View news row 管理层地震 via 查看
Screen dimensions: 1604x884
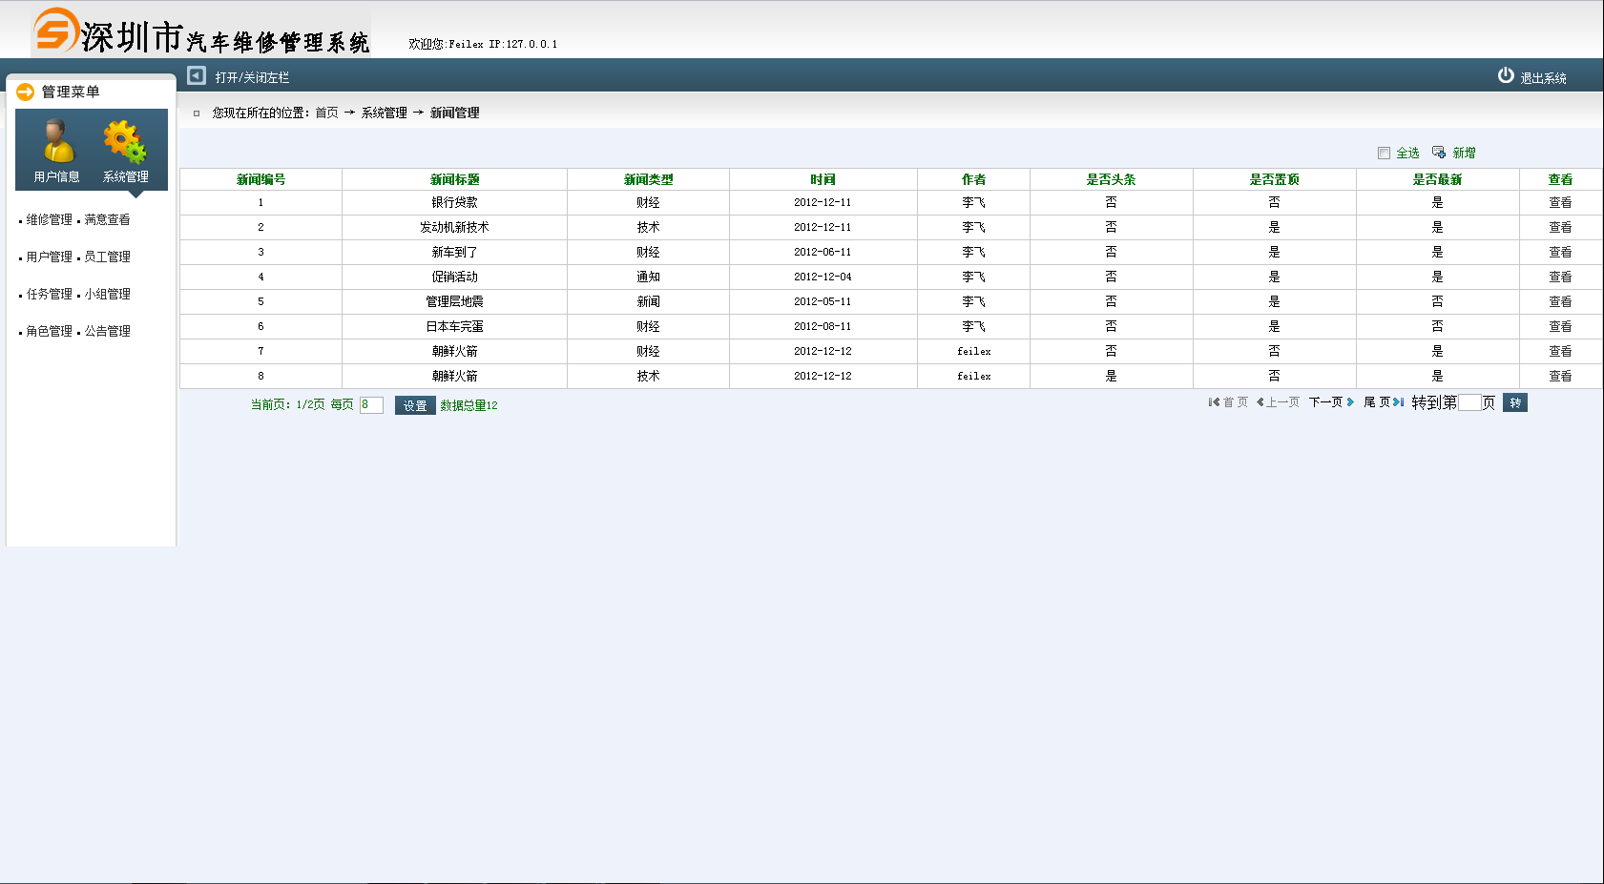pyautogui.click(x=1560, y=301)
